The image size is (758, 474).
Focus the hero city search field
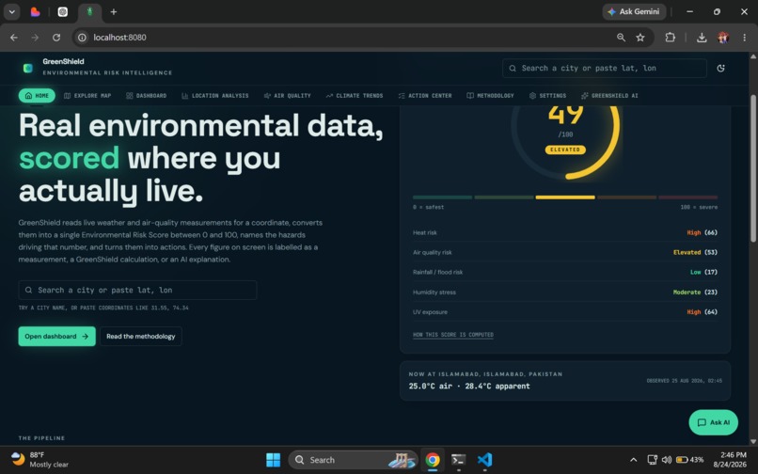click(137, 291)
